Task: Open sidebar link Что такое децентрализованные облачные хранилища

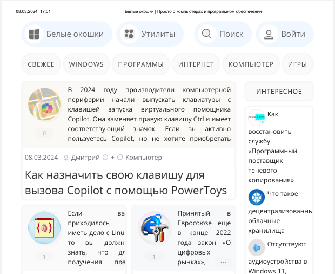Action: (x=280, y=212)
